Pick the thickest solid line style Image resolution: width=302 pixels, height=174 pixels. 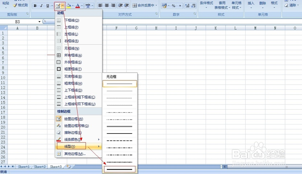tap(120, 169)
